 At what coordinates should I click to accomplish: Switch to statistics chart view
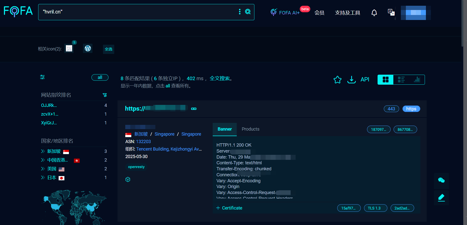click(417, 80)
